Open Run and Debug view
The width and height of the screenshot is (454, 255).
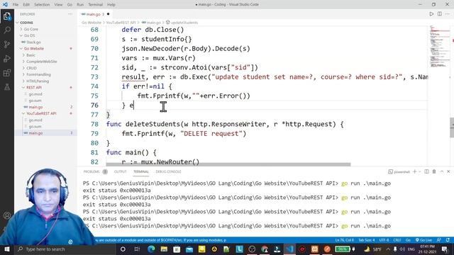[7, 59]
